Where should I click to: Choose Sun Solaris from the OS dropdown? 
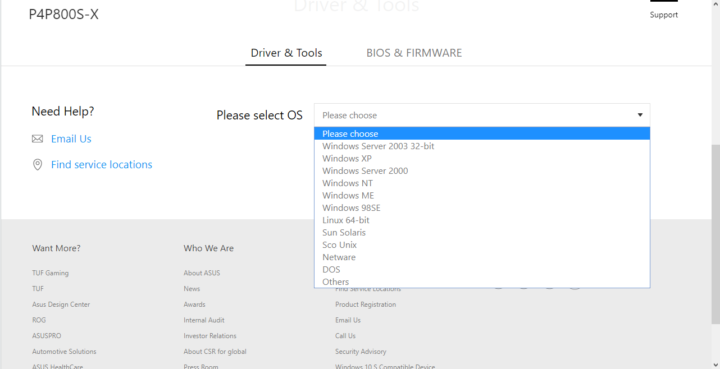click(x=344, y=233)
